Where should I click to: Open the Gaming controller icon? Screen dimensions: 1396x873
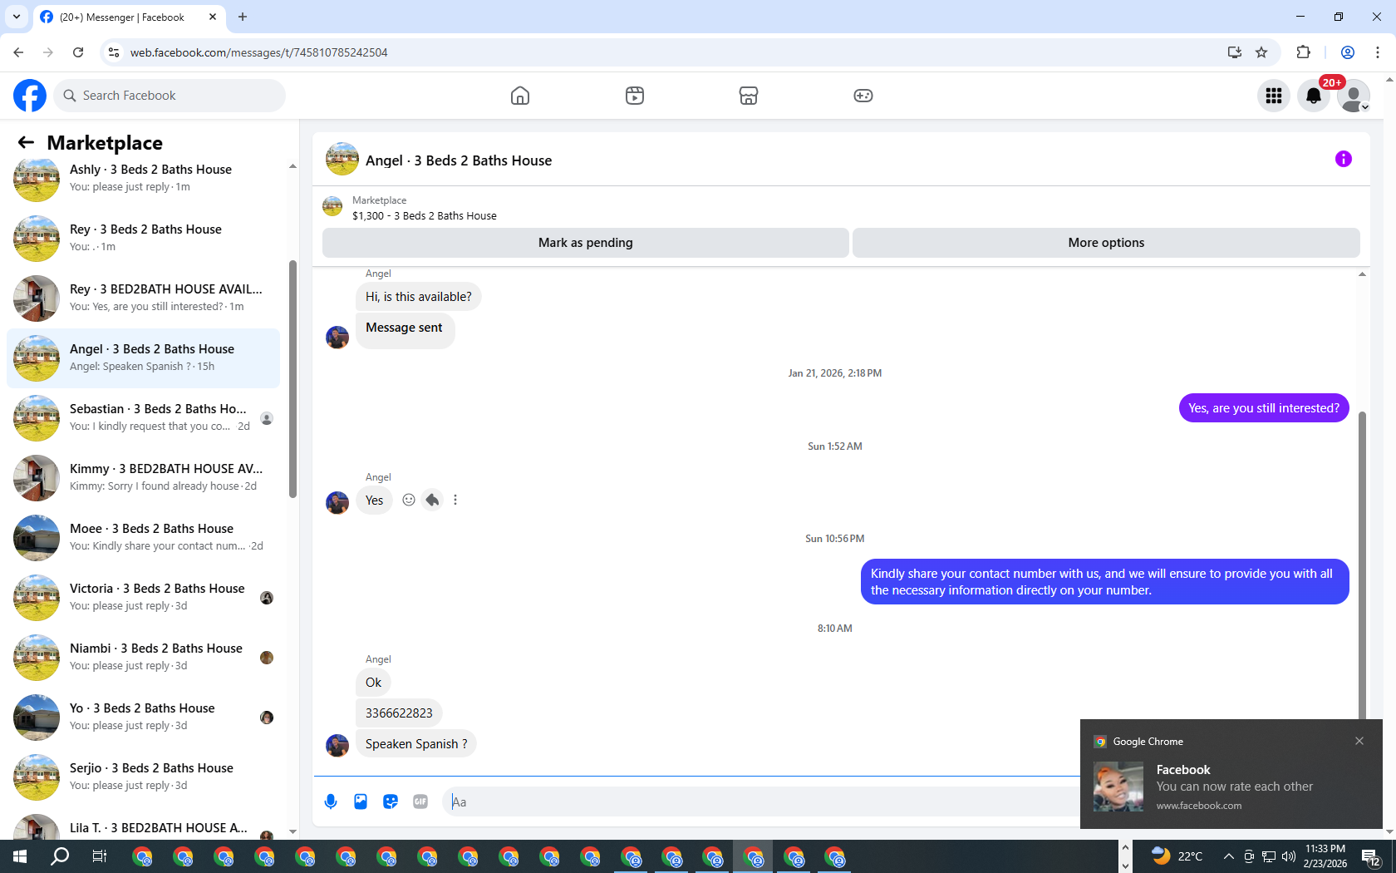[x=863, y=96]
